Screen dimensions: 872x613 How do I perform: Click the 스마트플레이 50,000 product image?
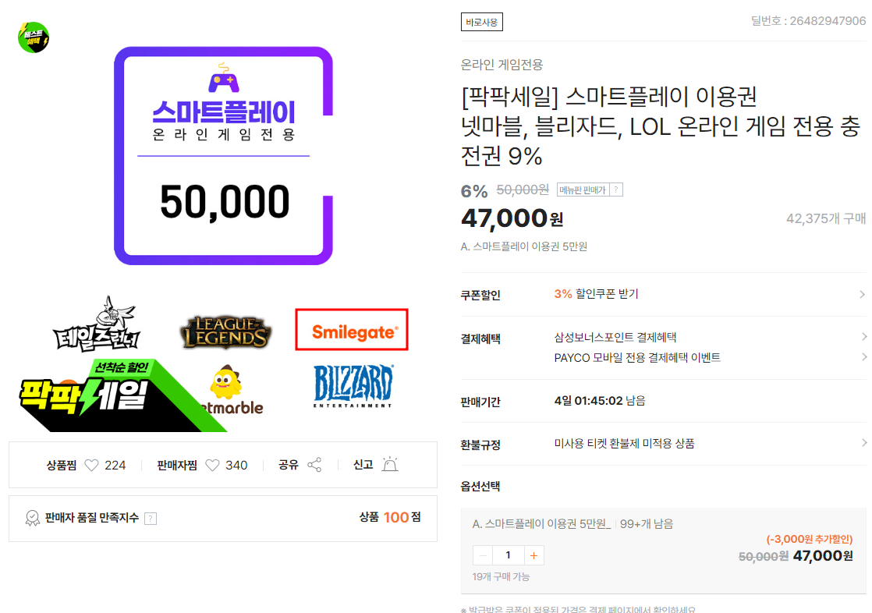223,156
